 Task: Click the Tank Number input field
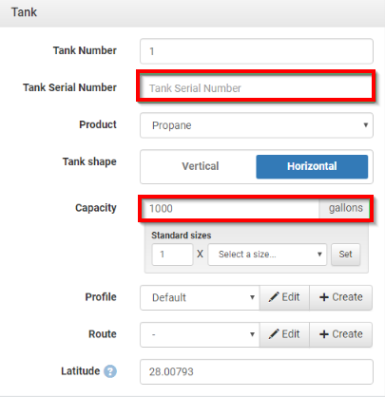[257, 51]
